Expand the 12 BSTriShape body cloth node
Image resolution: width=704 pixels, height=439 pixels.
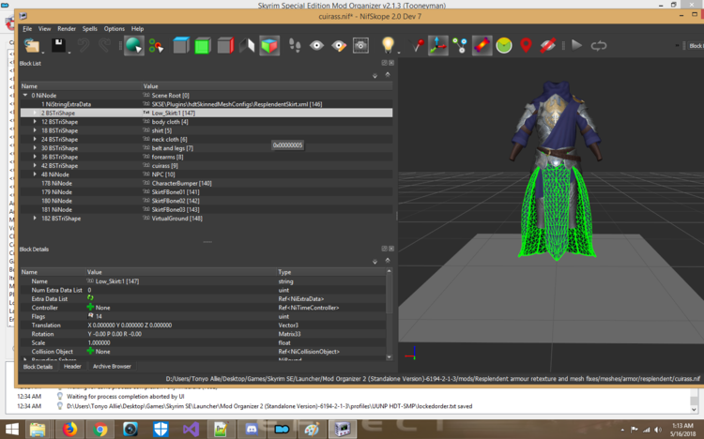coord(35,122)
